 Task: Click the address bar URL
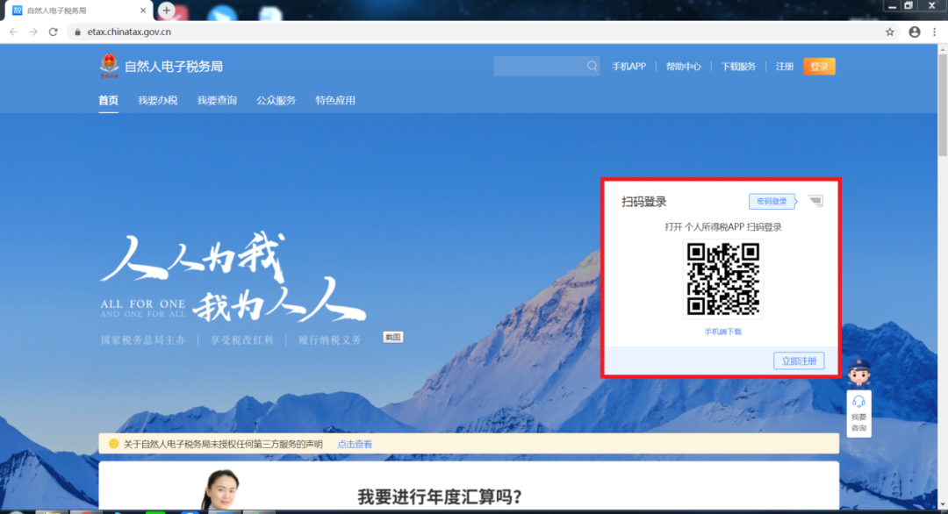pos(129,32)
